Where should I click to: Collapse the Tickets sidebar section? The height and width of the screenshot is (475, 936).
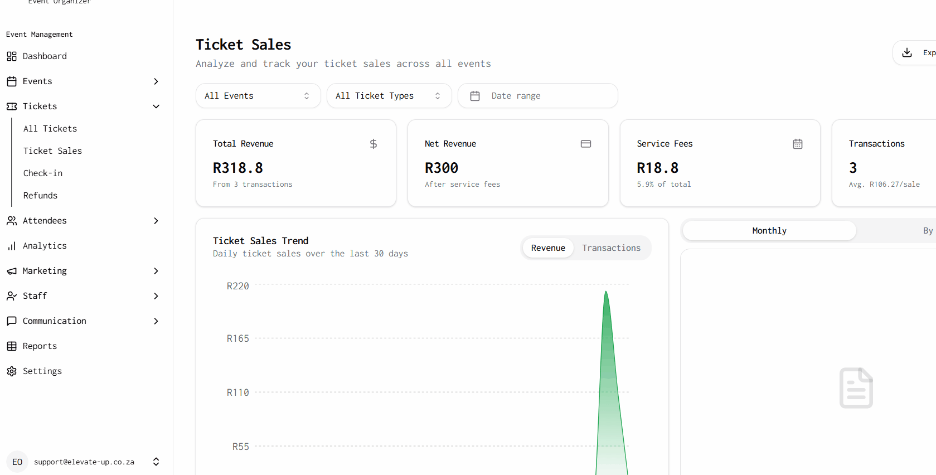pyautogui.click(x=156, y=106)
